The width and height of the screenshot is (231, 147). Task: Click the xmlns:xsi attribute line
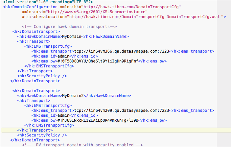click(x=85, y=12)
